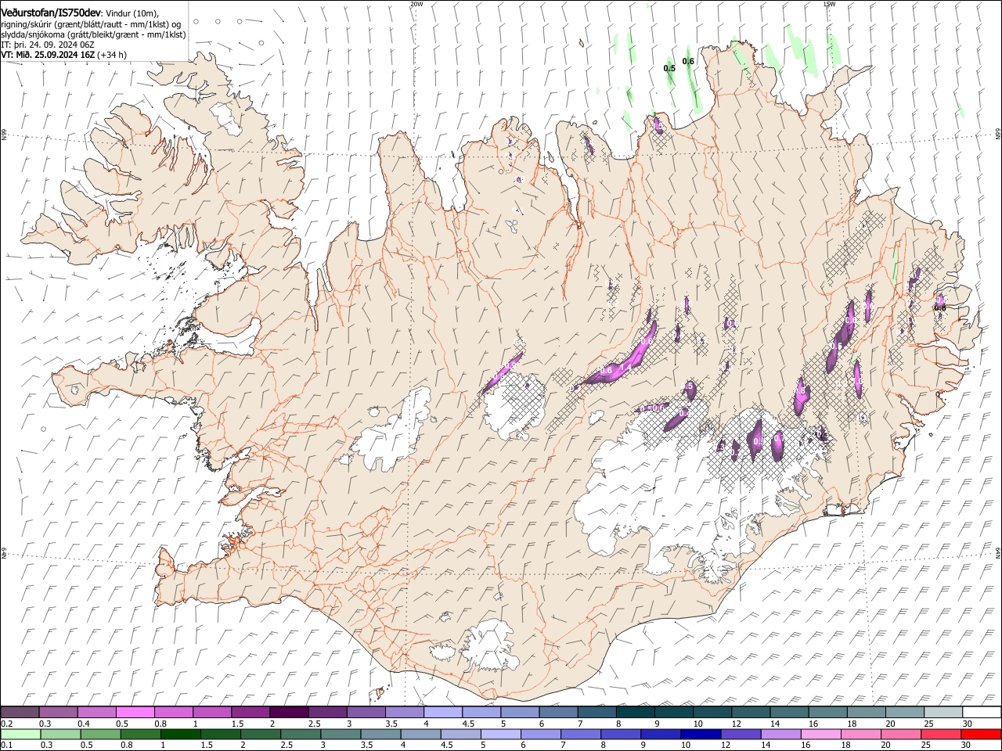Click the light periwinkle upper swatch at 4
This screenshot has height=751, width=1002.
click(x=442, y=713)
